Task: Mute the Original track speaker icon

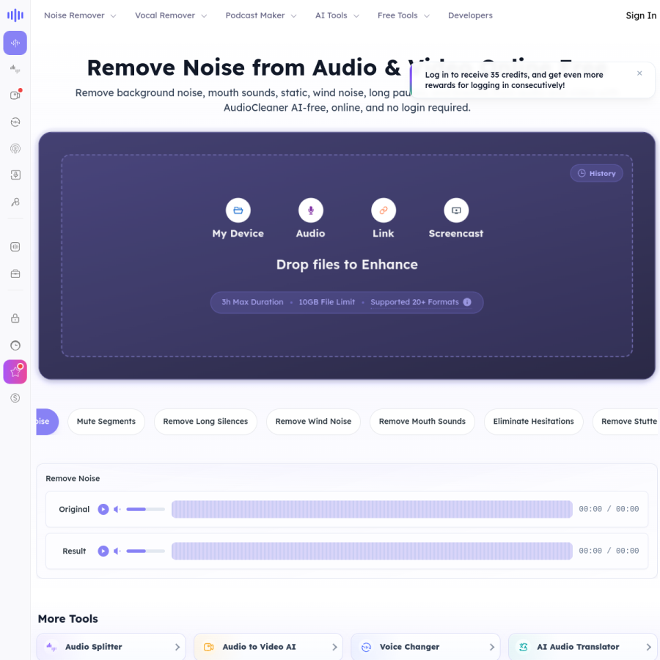Action: [x=117, y=510]
